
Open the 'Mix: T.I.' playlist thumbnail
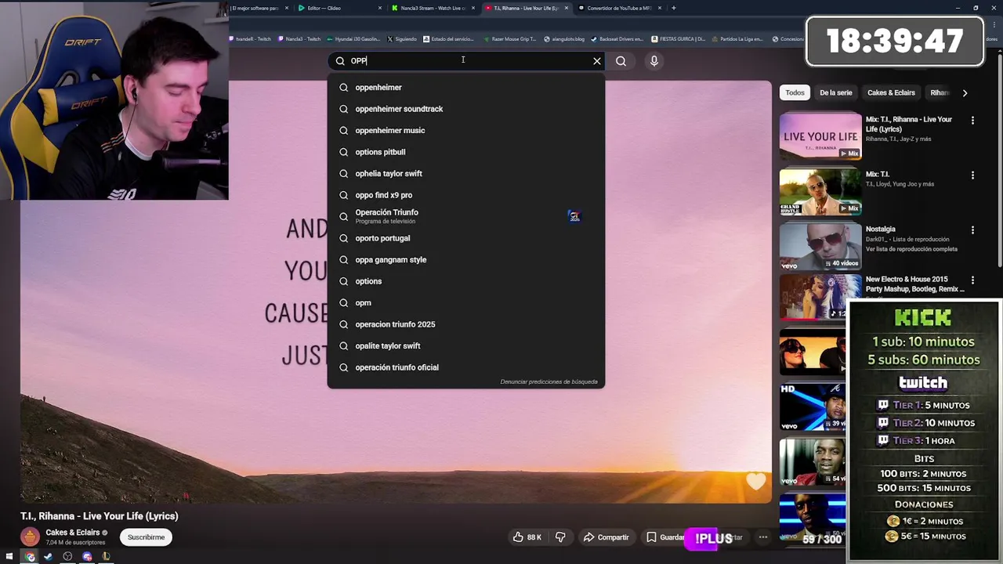click(x=820, y=191)
